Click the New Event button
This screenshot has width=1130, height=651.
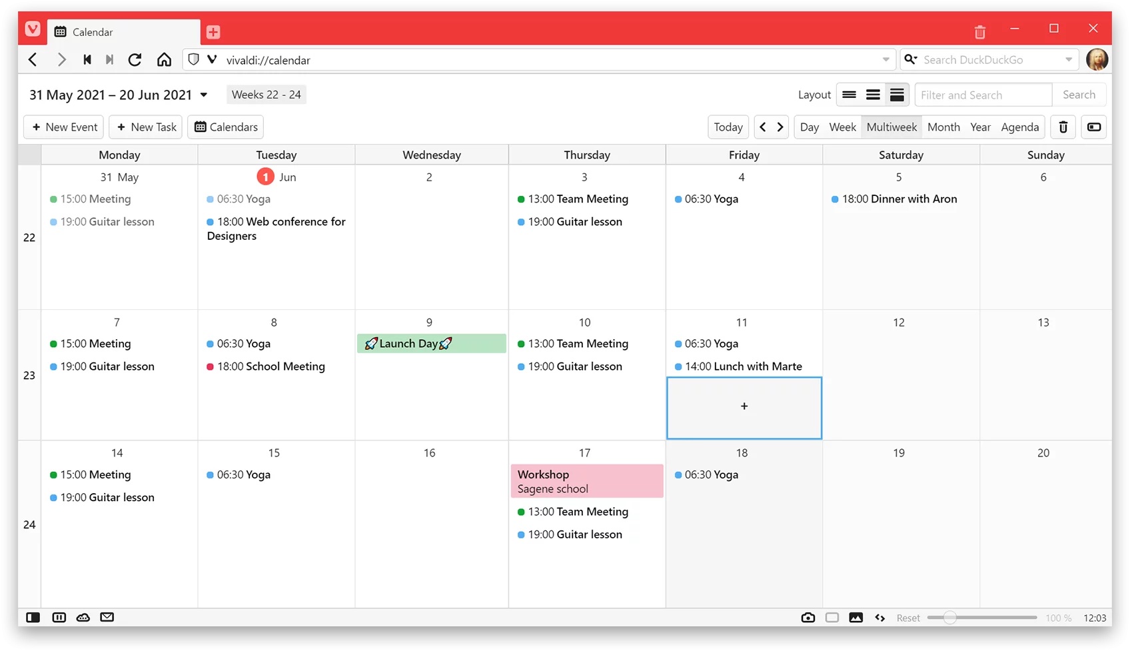point(64,127)
